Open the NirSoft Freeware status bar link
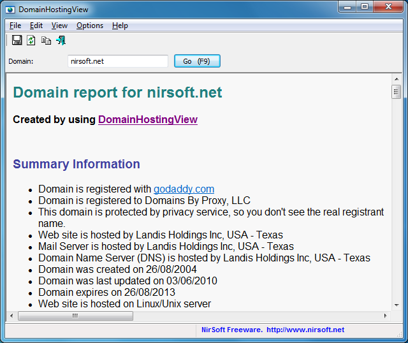Viewport: 408px width, 343px height. [273, 330]
